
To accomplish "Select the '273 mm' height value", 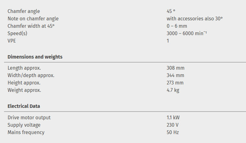I will [x=175, y=83].
